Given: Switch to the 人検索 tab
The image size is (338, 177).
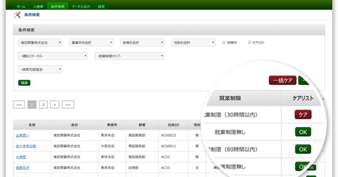Looking at the screenshot, I should coord(38,6).
